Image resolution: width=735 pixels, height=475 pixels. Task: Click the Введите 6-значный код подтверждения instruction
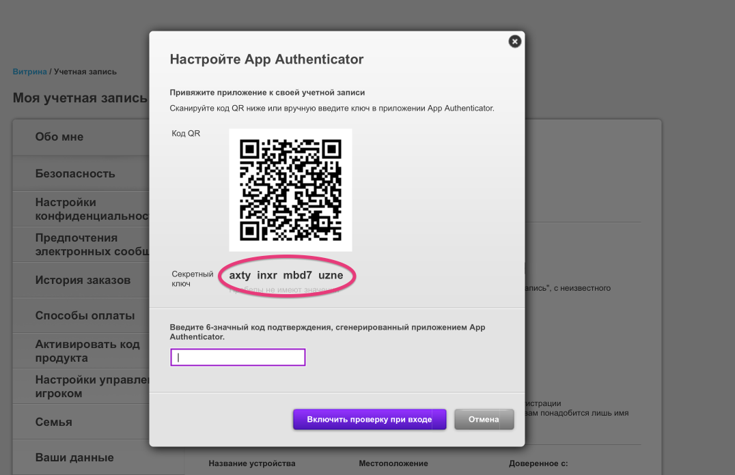[327, 332]
